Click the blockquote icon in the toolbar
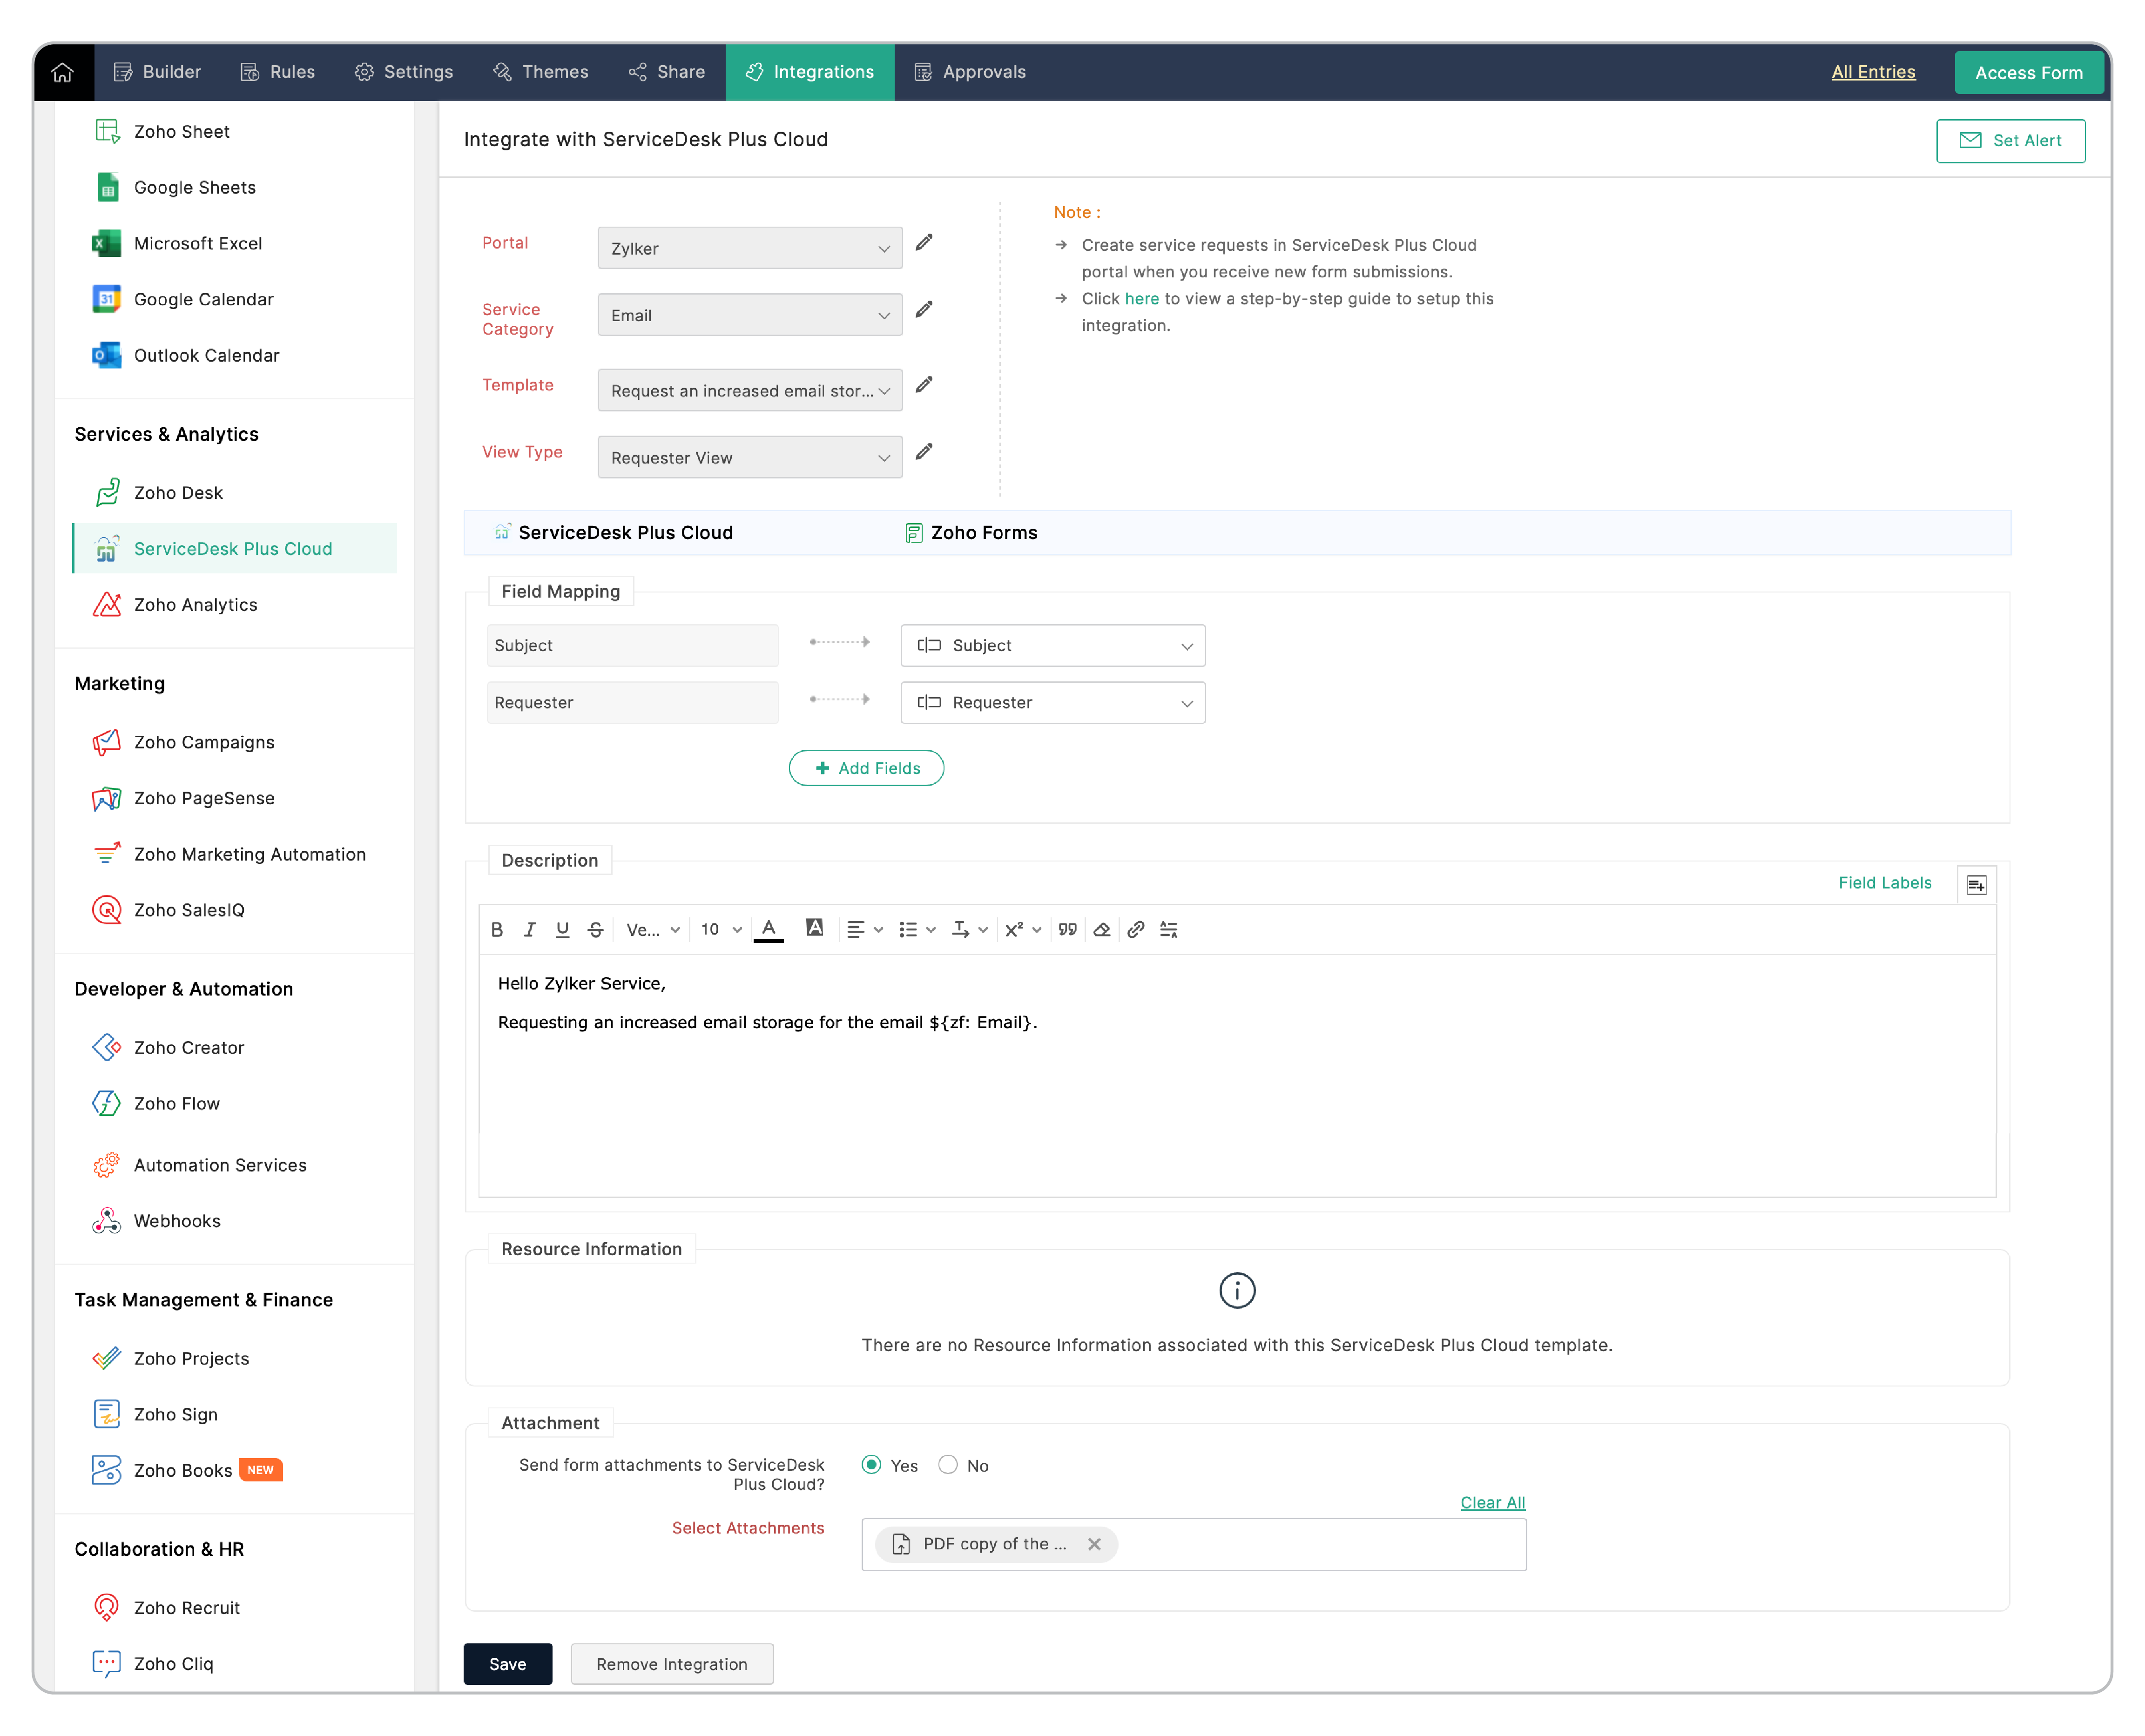2145x1736 pixels. [1068, 929]
